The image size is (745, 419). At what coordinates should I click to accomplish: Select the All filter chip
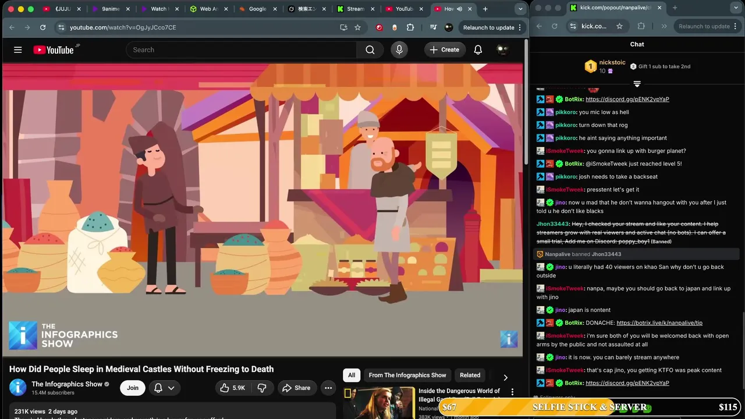pyautogui.click(x=352, y=375)
